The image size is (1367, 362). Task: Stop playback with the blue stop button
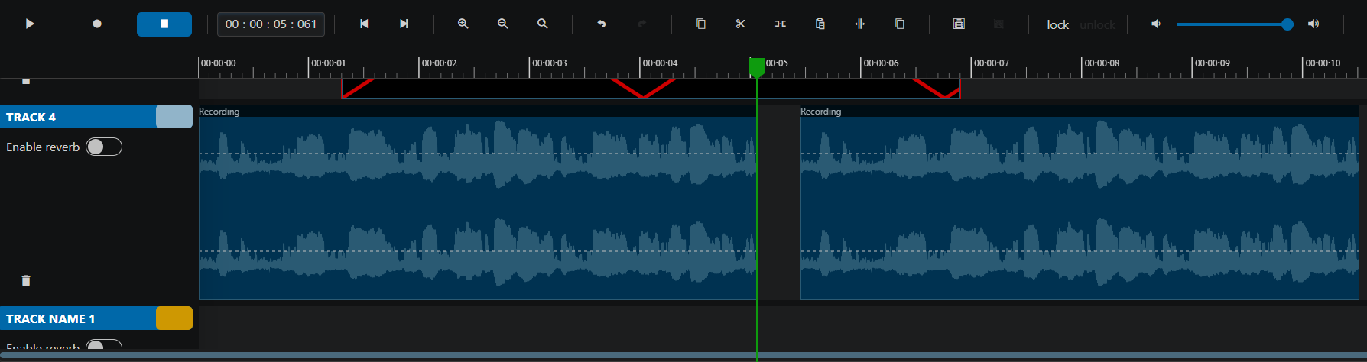coord(164,24)
